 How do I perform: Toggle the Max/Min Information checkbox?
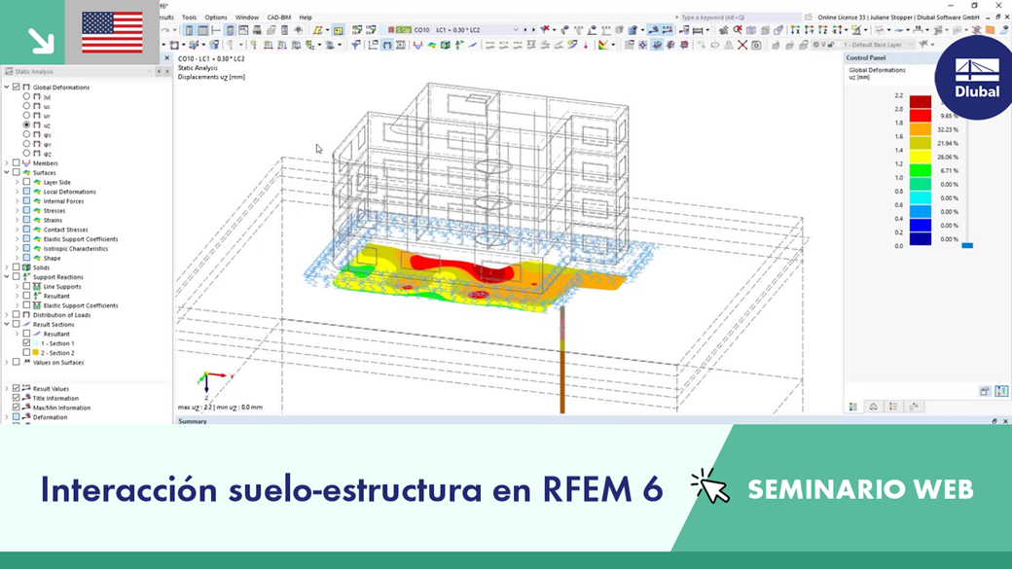coord(17,408)
